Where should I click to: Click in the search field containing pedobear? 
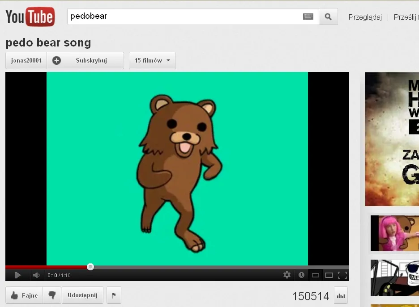184,17
